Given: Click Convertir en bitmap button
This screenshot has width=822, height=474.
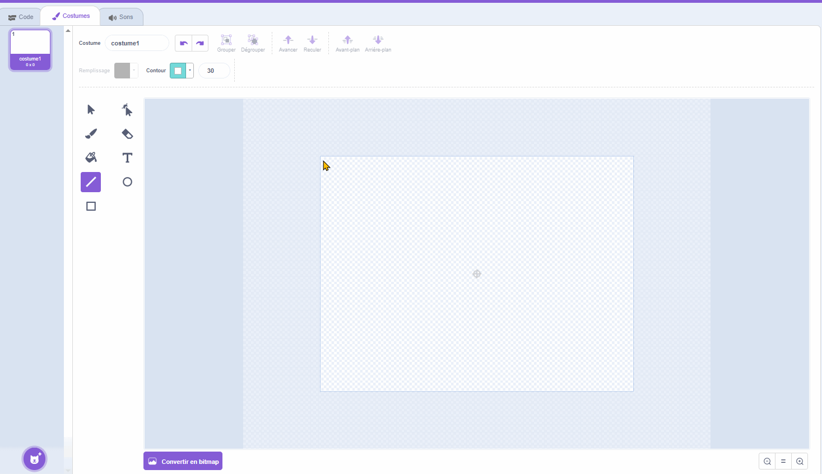Looking at the screenshot, I should (183, 461).
